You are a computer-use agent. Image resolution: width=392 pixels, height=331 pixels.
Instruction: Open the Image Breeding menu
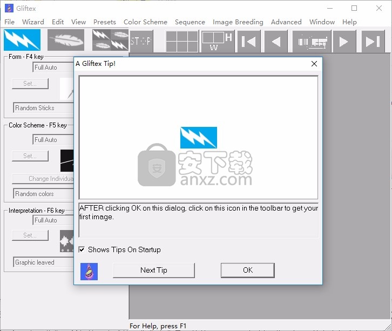point(238,22)
